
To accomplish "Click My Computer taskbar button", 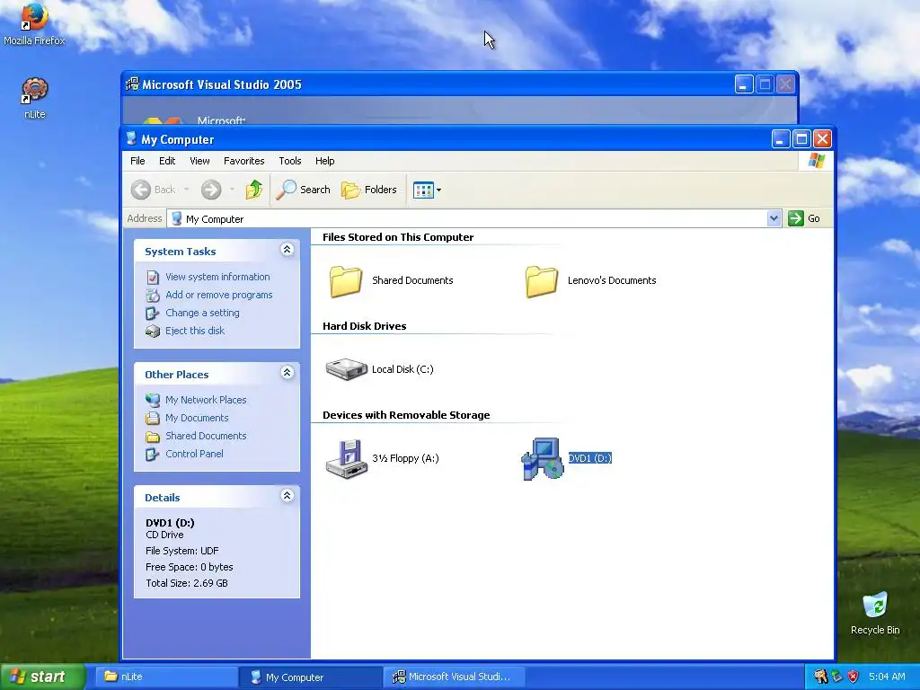I will [x=311, y=677].
